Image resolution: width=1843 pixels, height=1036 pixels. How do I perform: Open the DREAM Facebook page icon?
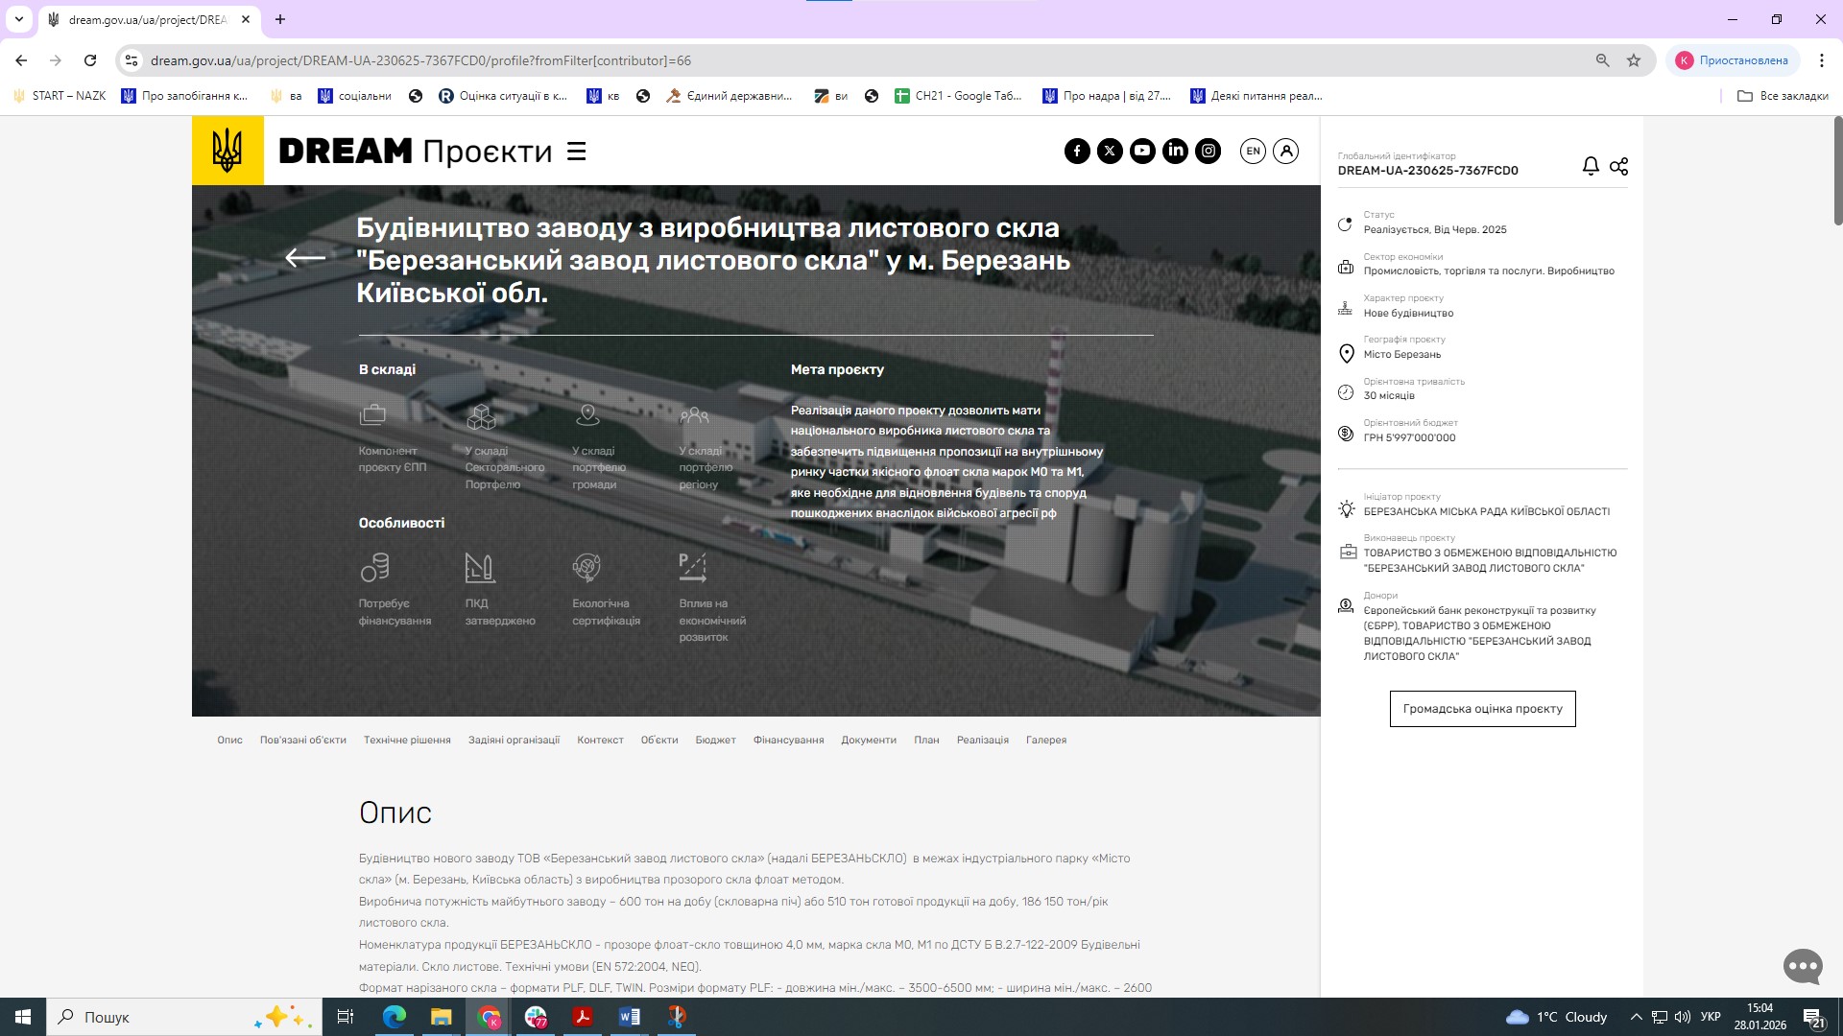pos(1077,151)
